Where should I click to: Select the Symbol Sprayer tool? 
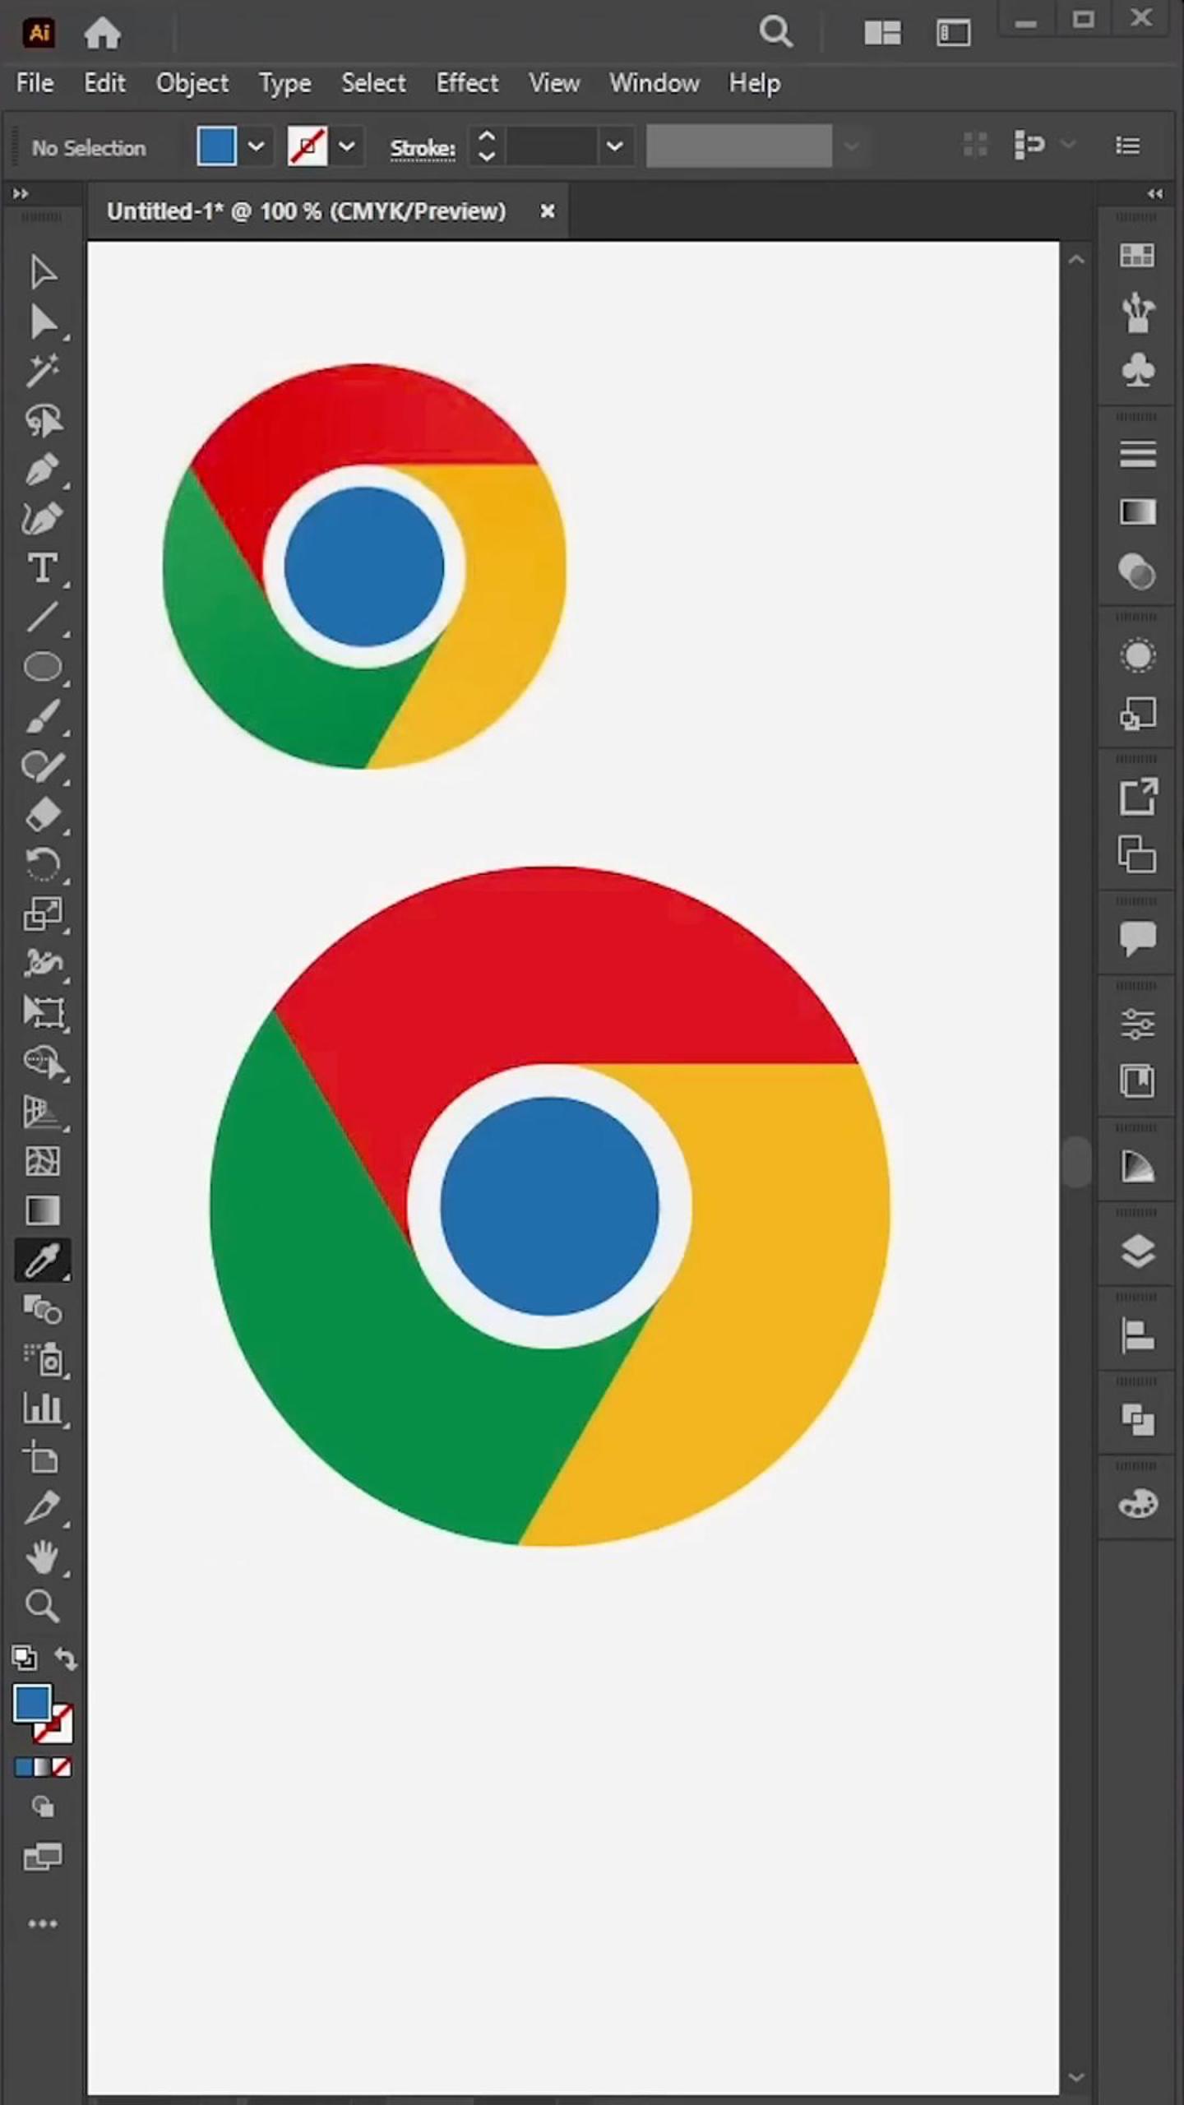[x=43, y=1358]
